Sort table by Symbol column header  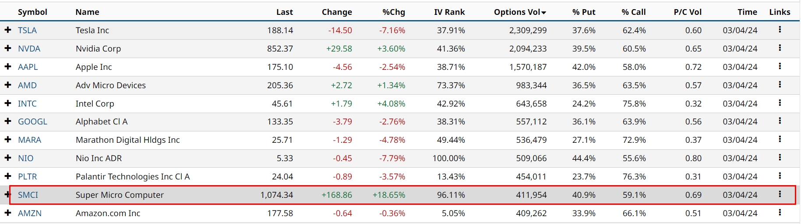(32, 12)
